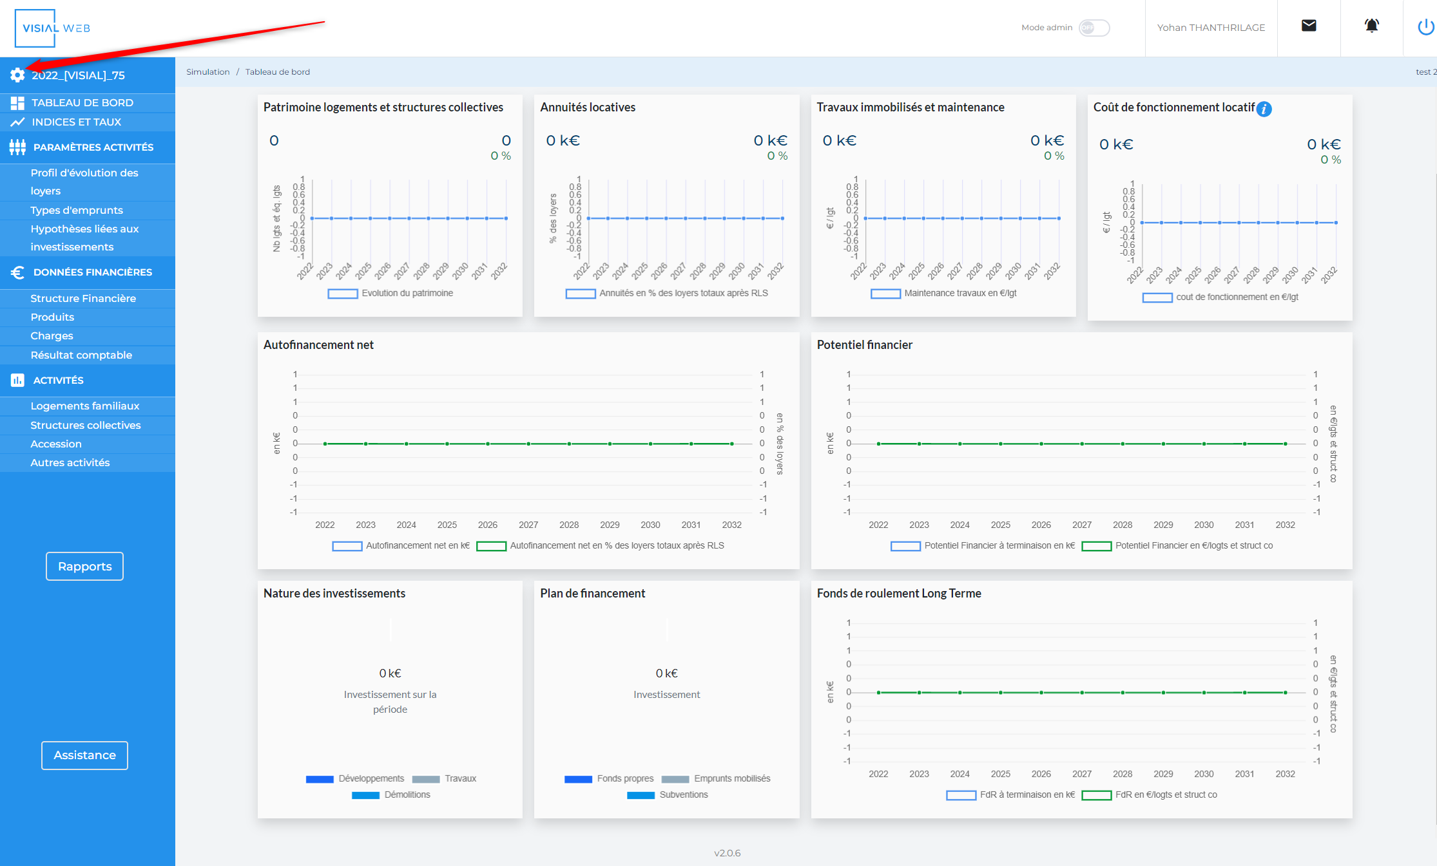Click the notification bell icon
Viewport: 1437px width, 866px height.
1371,26
